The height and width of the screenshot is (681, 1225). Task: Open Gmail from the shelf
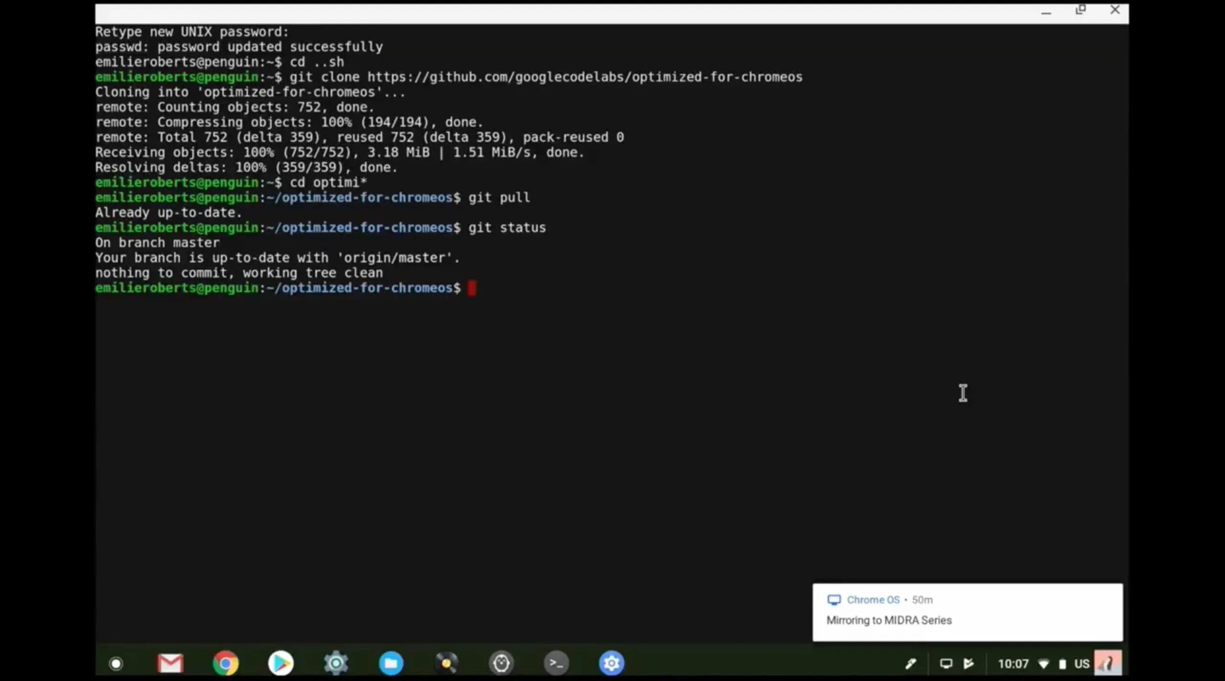(x=170, y=663)
